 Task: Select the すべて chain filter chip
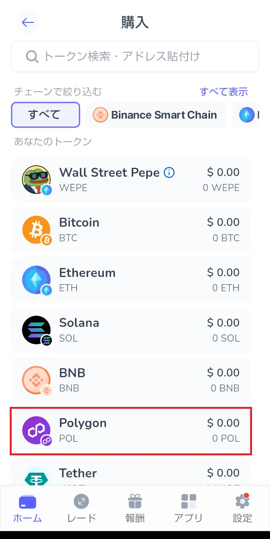tap(45, 115)
